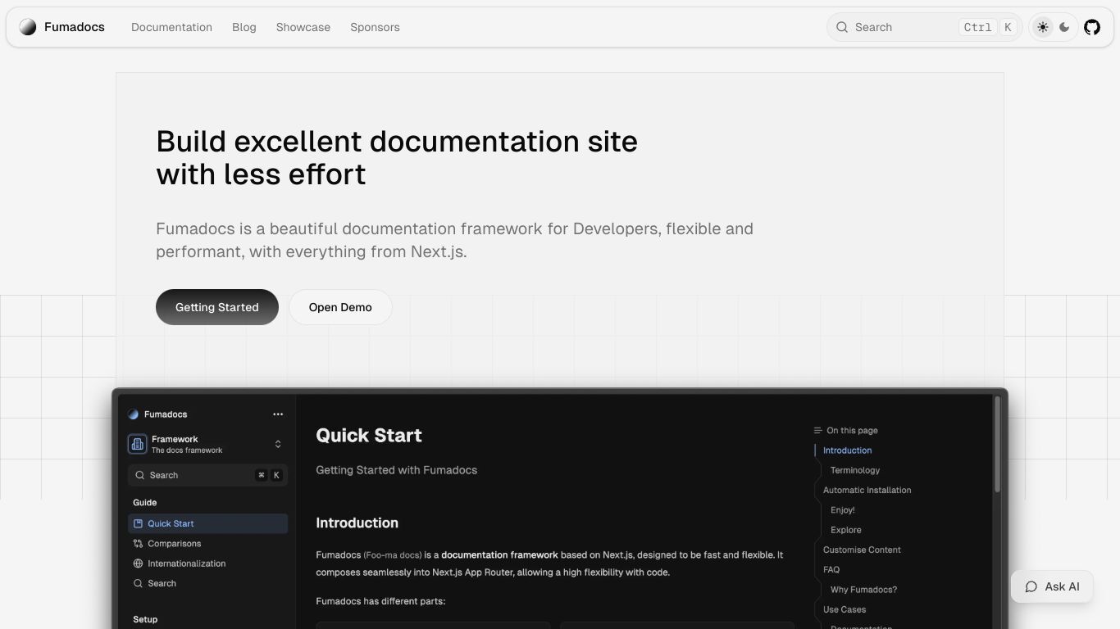Switch to dark theme moon icon

(1064, 27)
